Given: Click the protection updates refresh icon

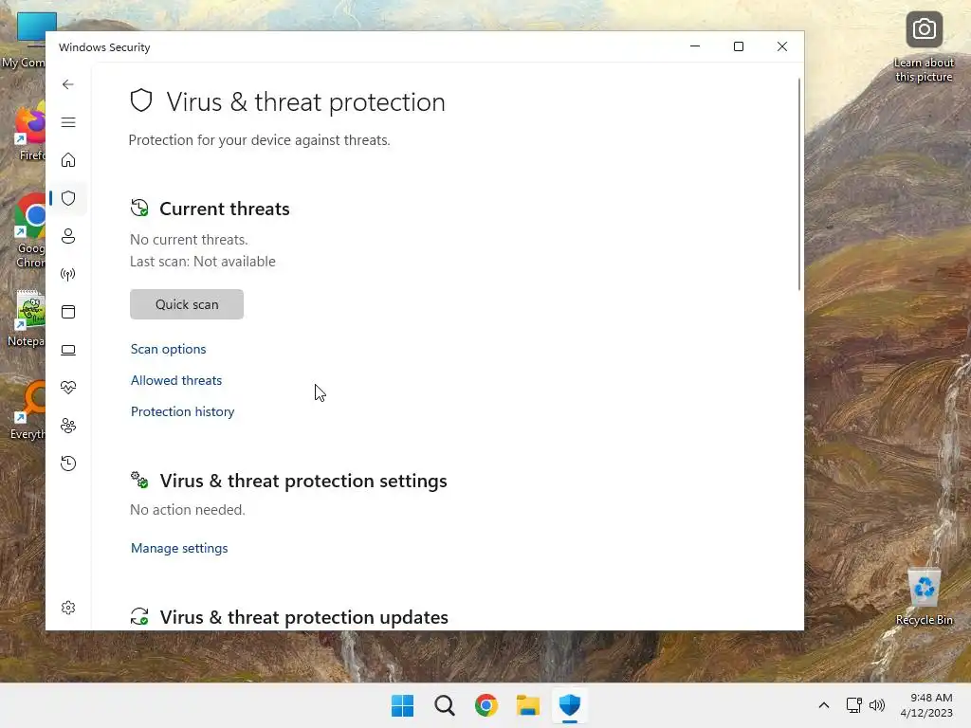Looking at the screenshot, I should tap(139, 616).
